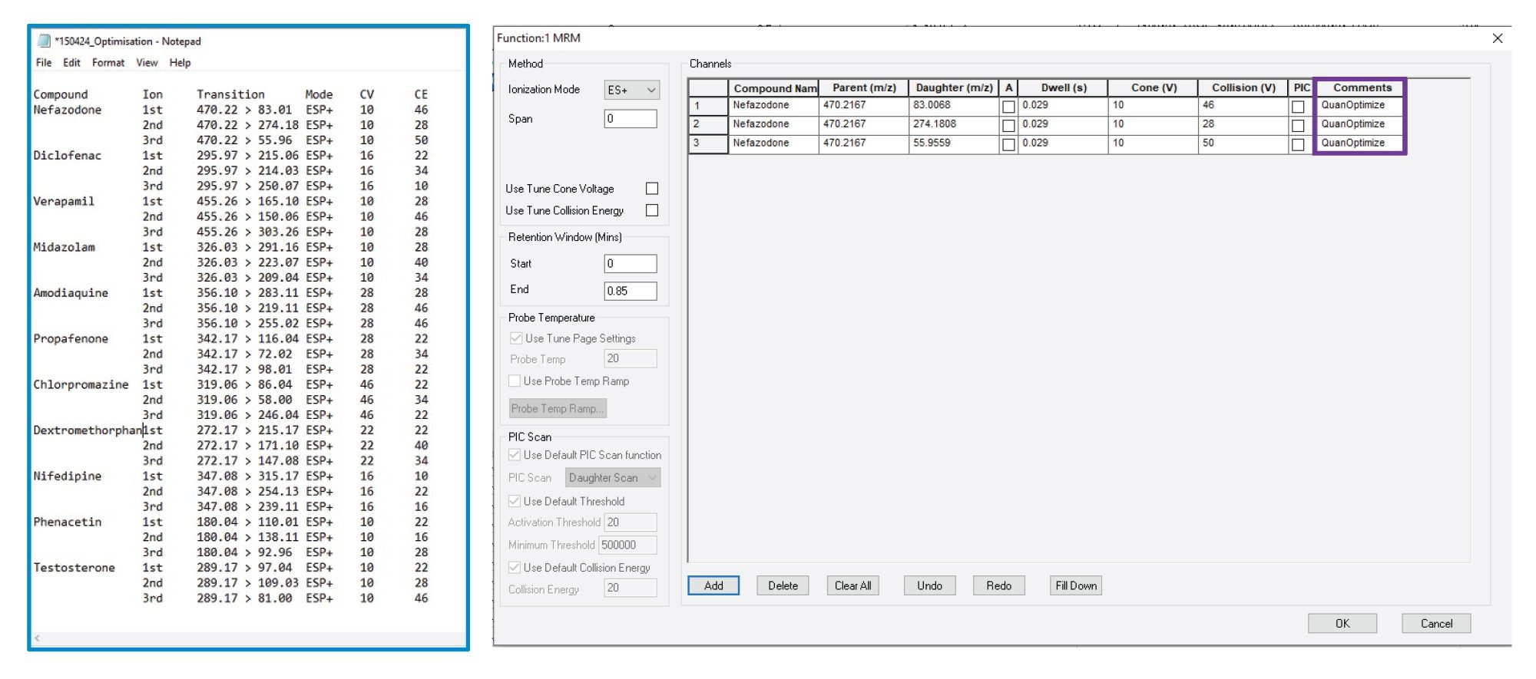Click Testosterone in the Notepad text
This screenshot has width=1536, height=679.
(74, 568)
